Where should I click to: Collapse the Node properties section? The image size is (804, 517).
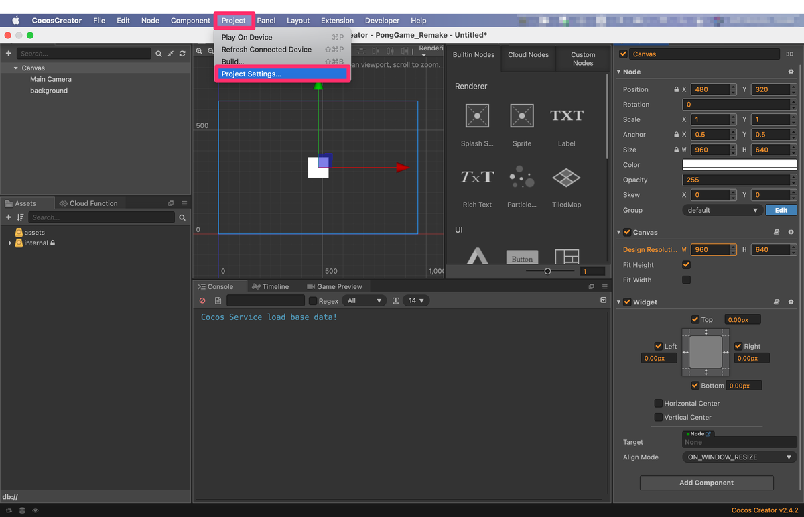tap(619, 72)
